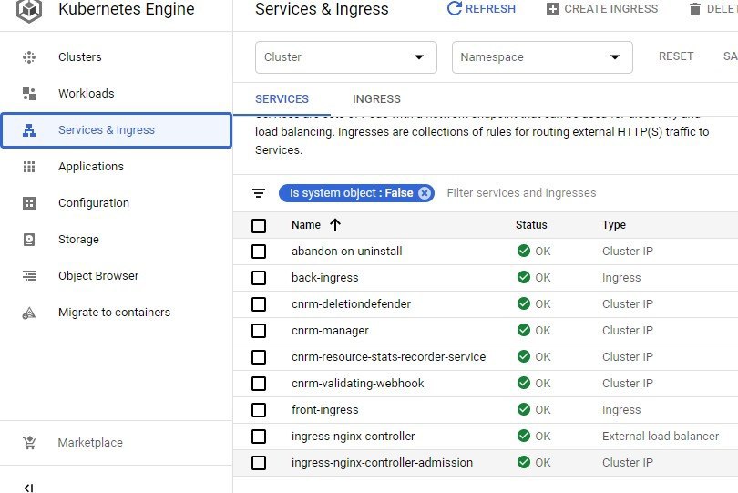Click the Name column sort arrow
This screenshot has height=493, width=738.
pyautogui.click(x=335, y=224)
